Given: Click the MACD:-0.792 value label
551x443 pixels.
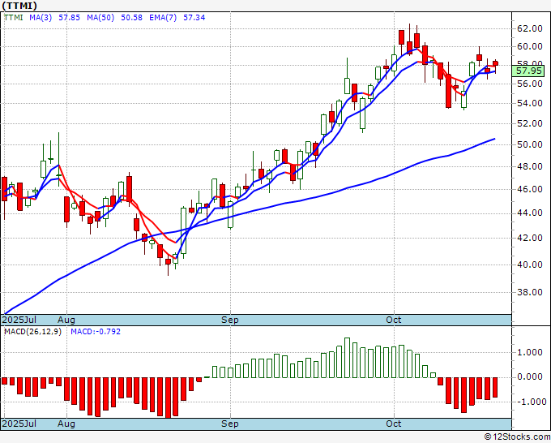Looking at the screenshot, I should coord(96,332).
